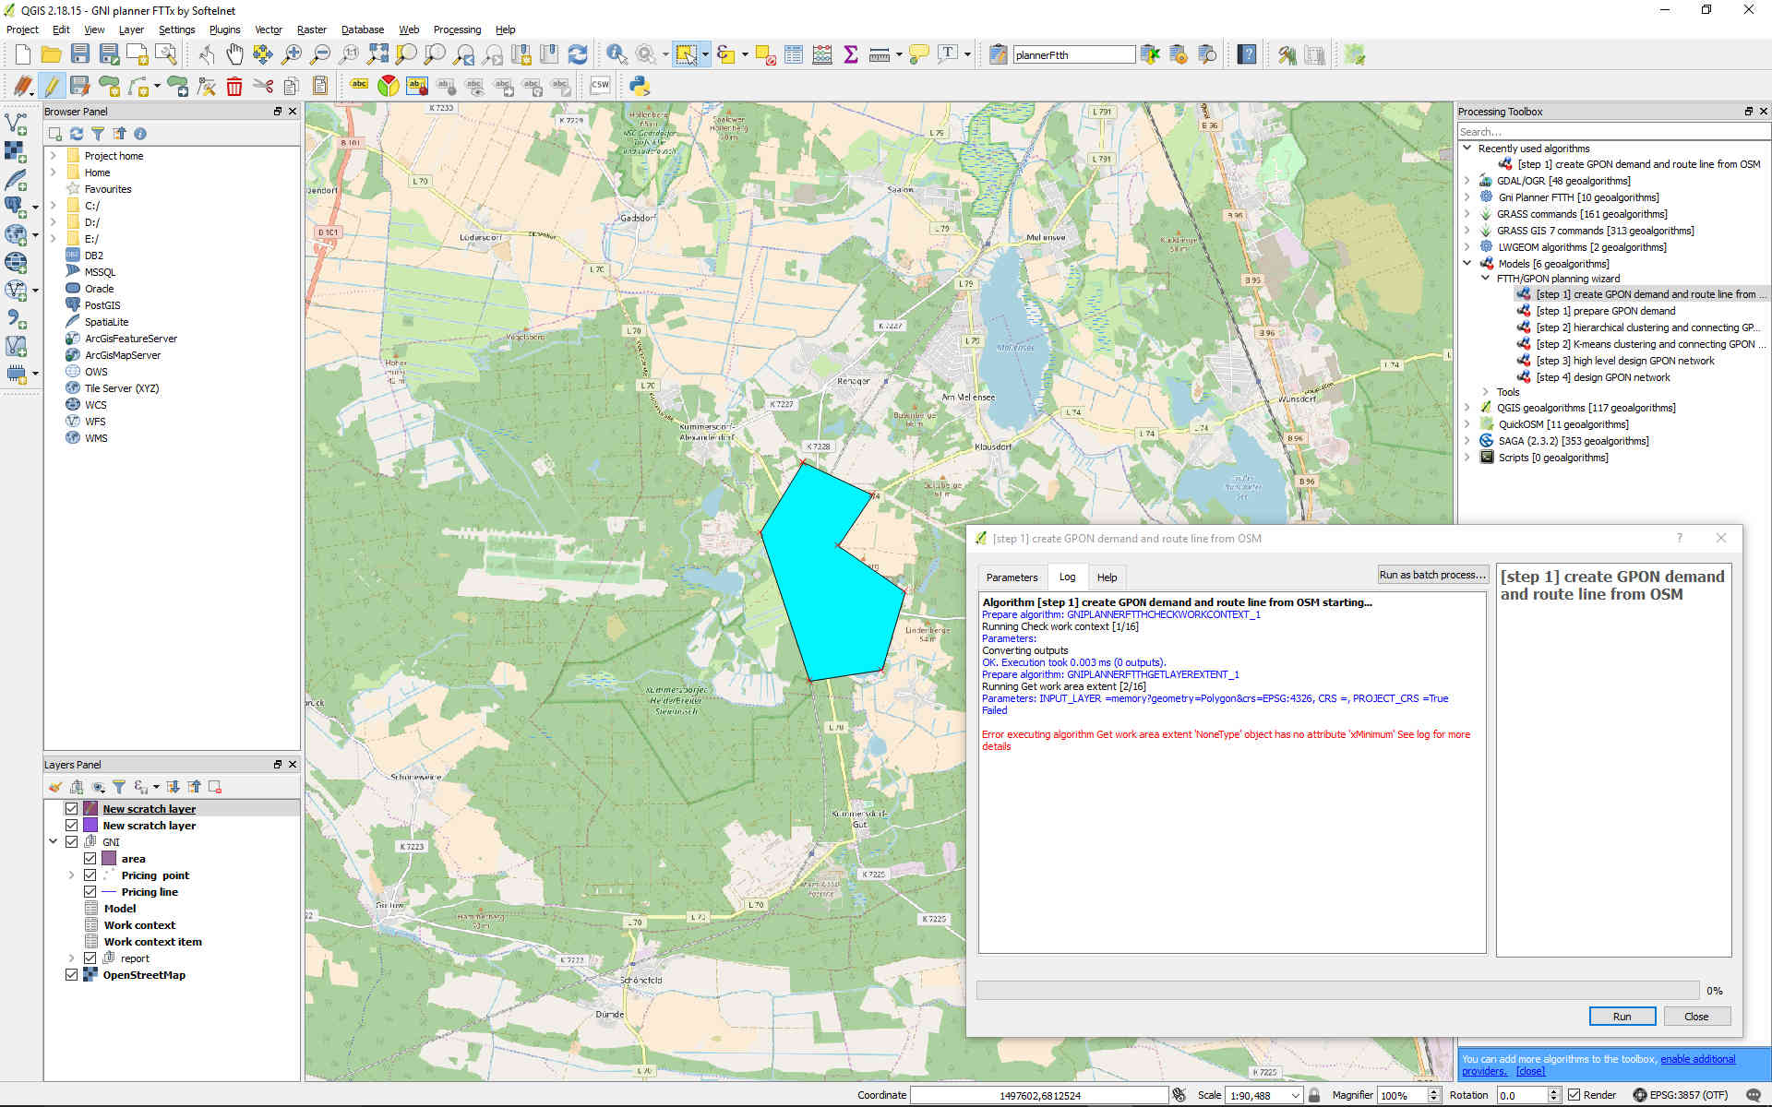Toggle visibility of first New scratch layer
This screenshot has width=1772, height=1107.
pyautogui.click(x=71, y=809)
